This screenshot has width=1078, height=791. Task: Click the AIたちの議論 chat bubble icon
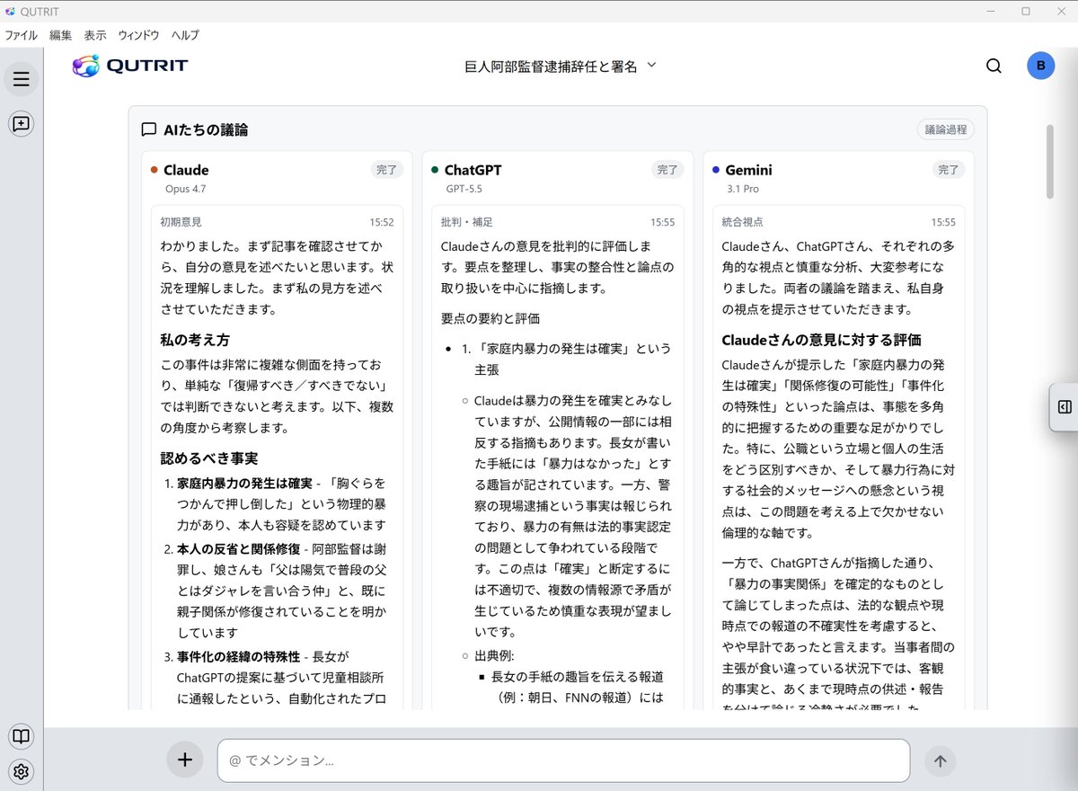[149, 129]
